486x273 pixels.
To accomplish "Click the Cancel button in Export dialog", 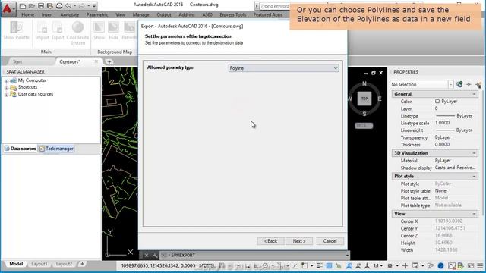I will [x=330, y=241].
